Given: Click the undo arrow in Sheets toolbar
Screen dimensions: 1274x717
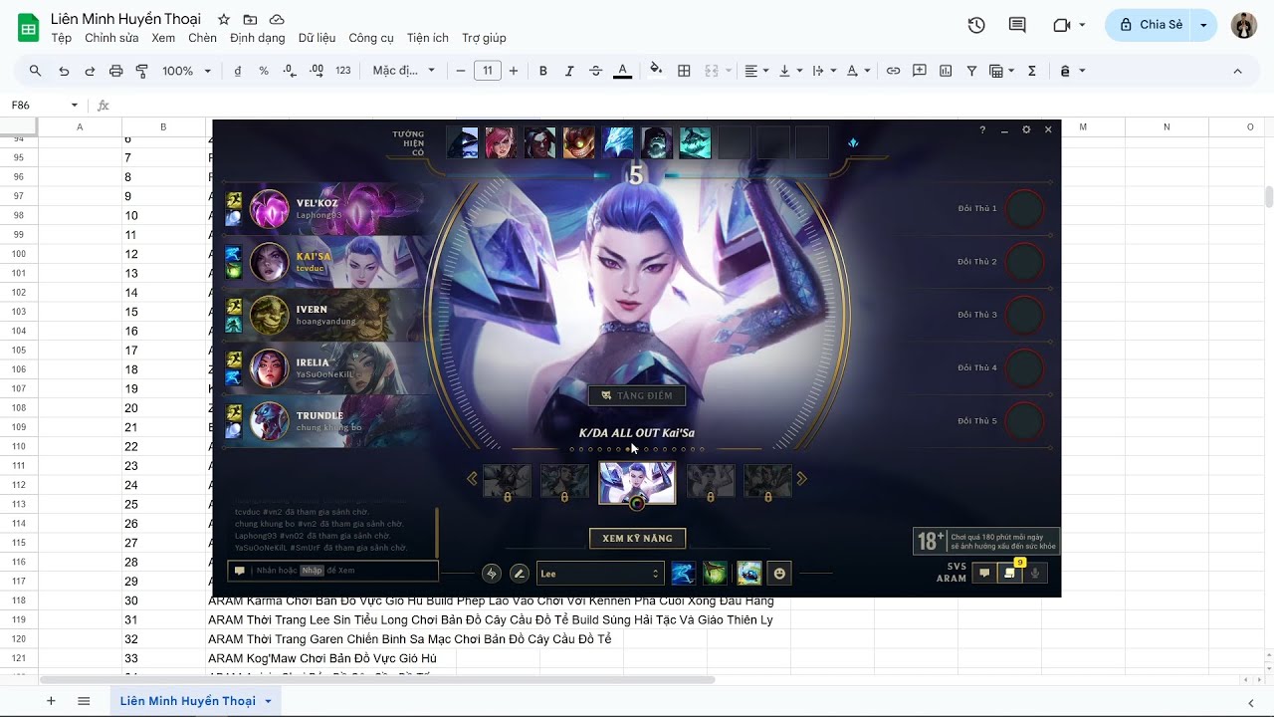Looking at the screenshot, I should click(64, 71).
